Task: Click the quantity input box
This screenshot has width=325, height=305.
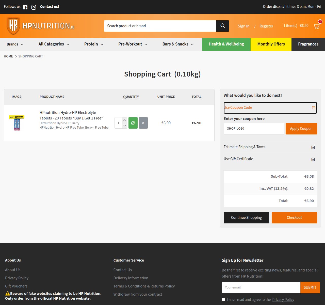Action: pos(119,123)
